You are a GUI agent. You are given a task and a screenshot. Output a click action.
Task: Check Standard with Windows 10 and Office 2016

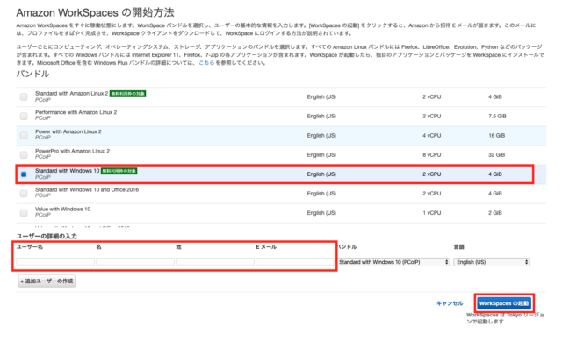[x=24, y=194]
